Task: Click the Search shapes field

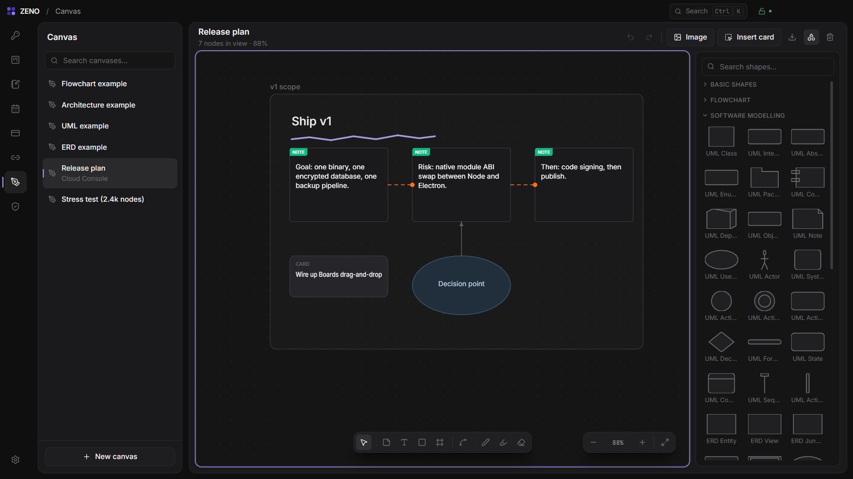Action: [768, 67]
